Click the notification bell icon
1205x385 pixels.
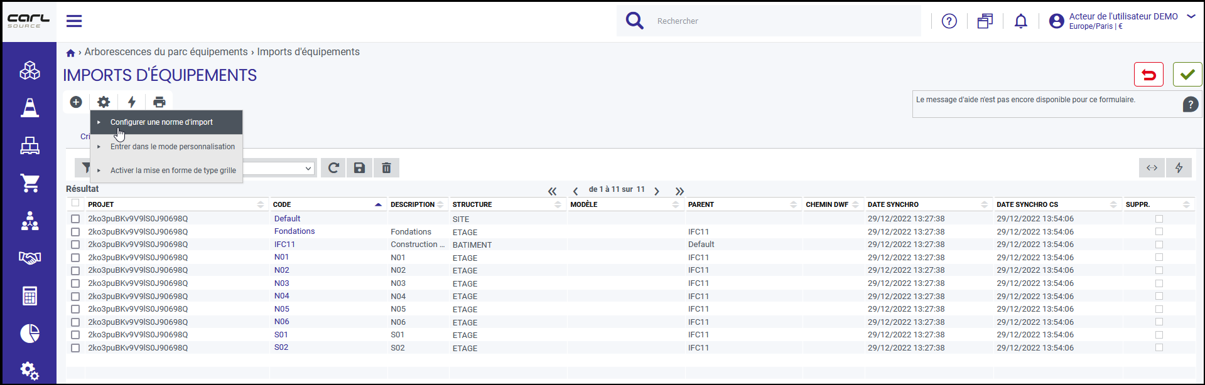tap(1021, 21)
